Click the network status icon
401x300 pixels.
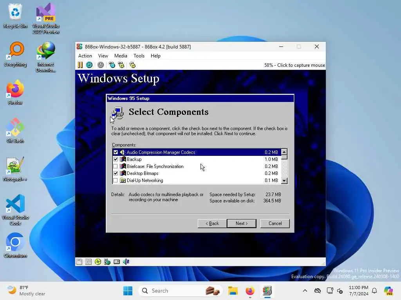107,262
